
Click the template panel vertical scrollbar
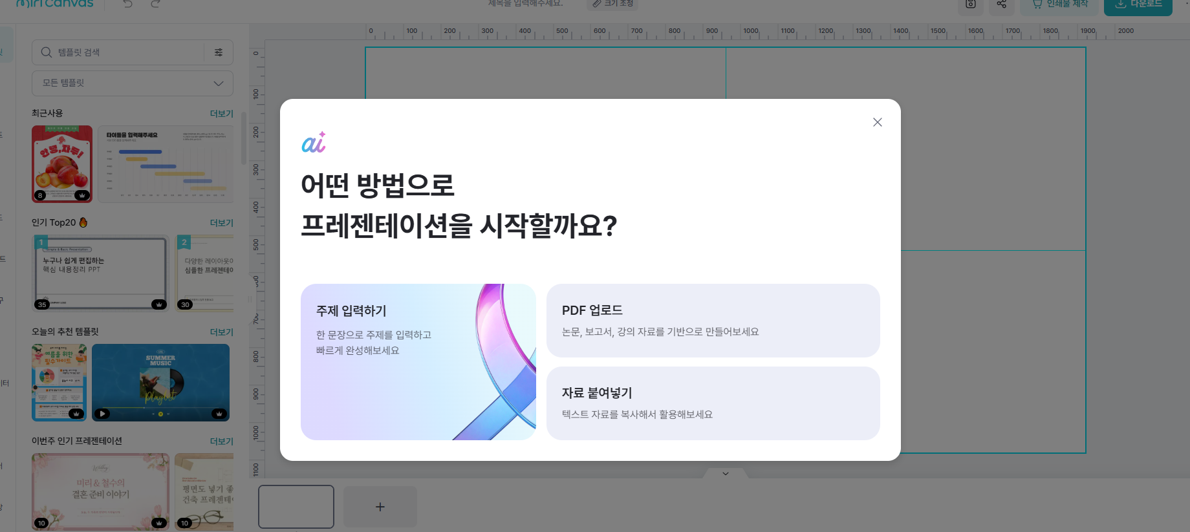(x=243, y=138)
